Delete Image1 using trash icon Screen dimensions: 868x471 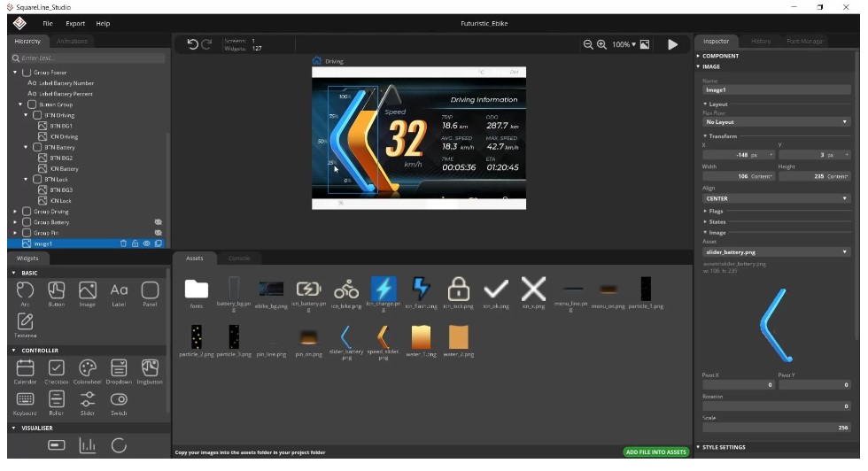124,243
